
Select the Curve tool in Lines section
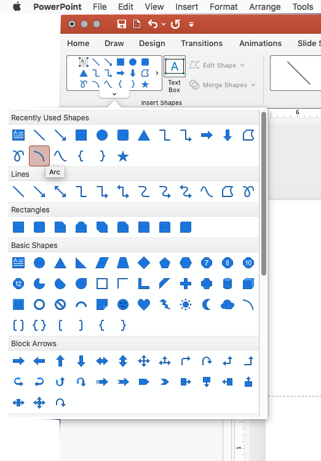(x=207, y=192)
